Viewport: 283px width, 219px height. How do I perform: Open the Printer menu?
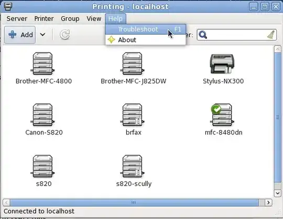click(x=44, y=18)
